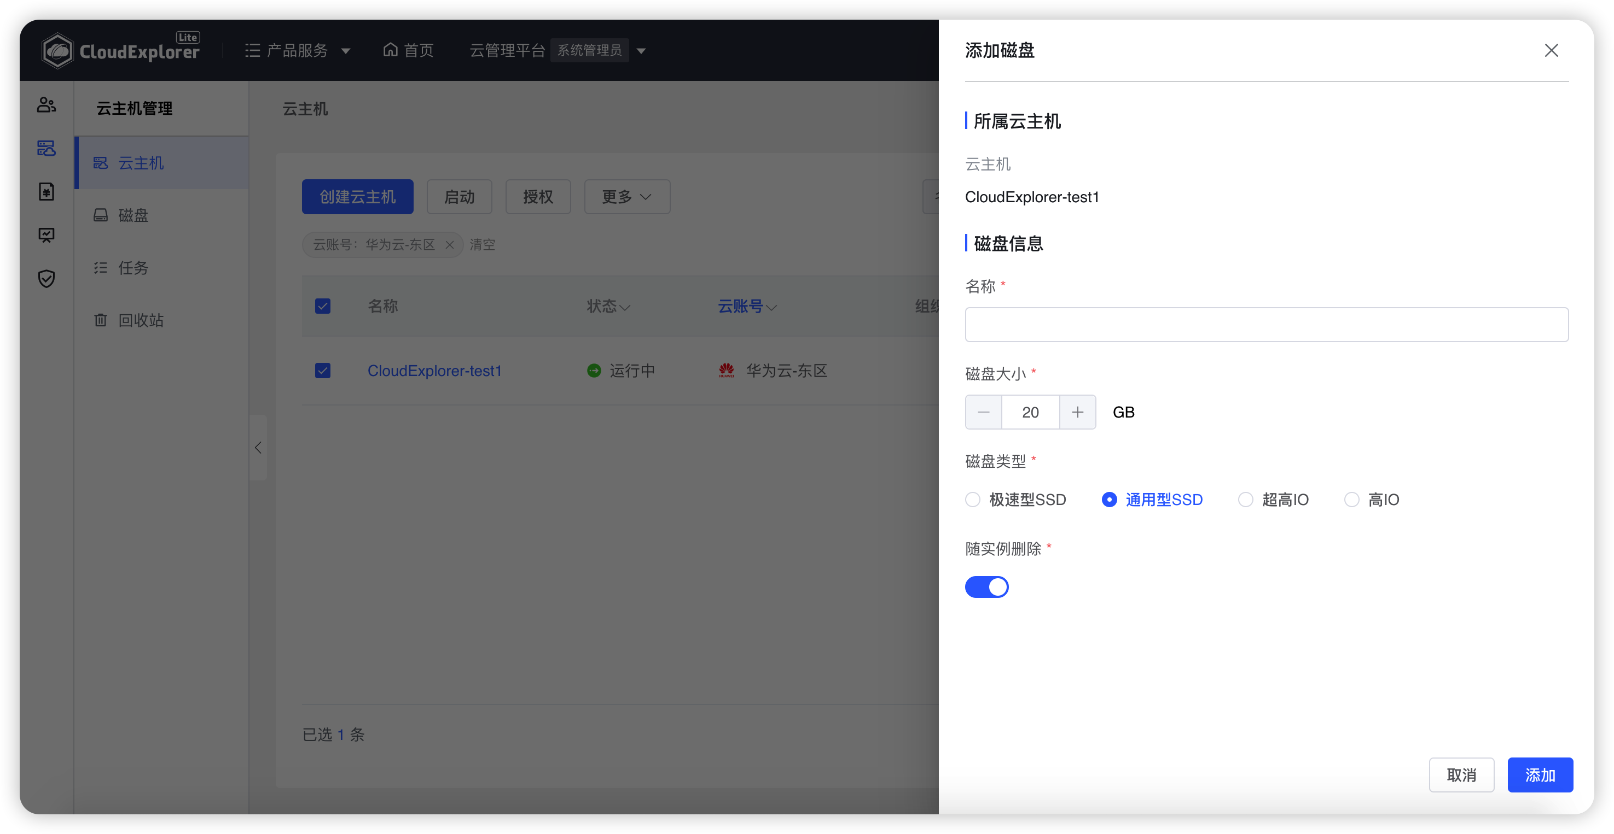Go to 磁盘 menu item

[161, 215]
